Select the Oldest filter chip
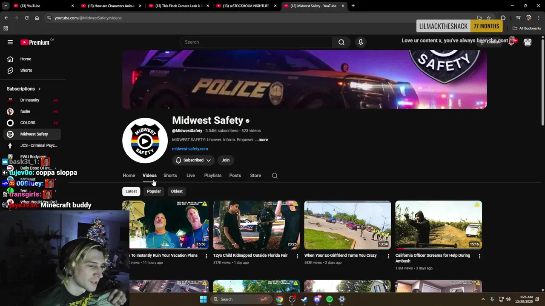 [x=177, y=191]
